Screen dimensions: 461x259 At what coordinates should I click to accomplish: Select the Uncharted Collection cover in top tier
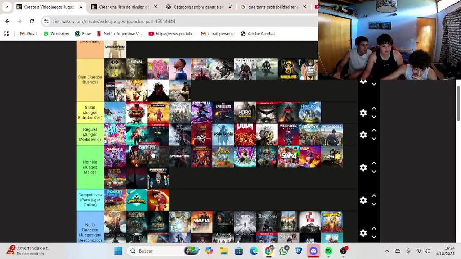pyautogui.click(x=115, y=49)
